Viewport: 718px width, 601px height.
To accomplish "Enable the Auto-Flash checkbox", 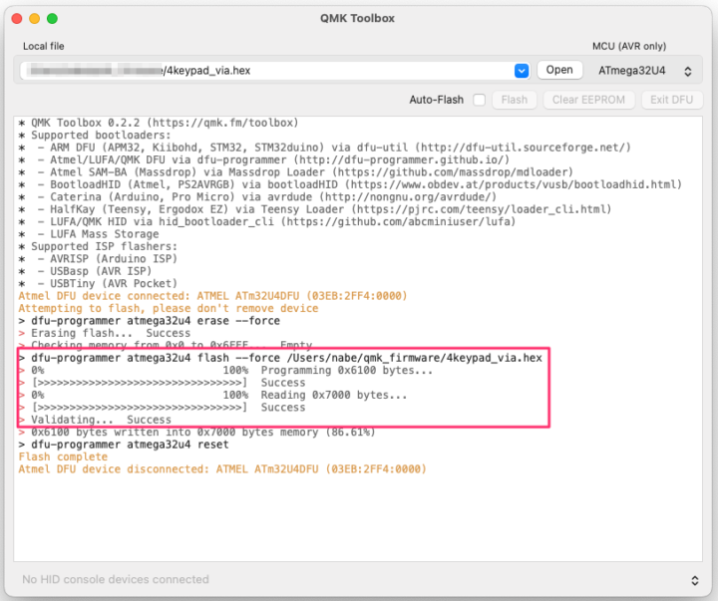I will (480, 100).
